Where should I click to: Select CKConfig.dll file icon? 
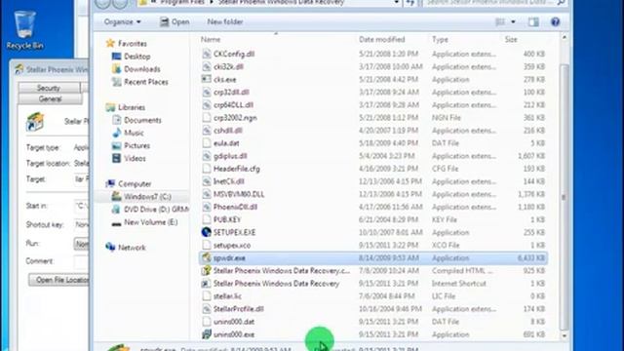pos(206,54)
